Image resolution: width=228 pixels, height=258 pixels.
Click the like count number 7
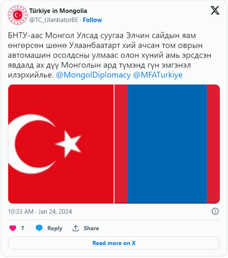pos(23,228)
